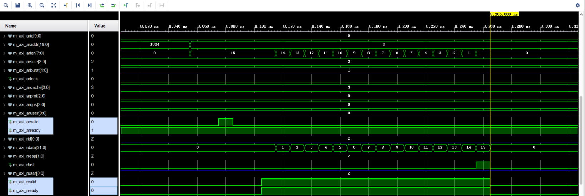585x196 pixels.
Task: Expand m_axi_arsize[2:0] bus
Action: click(4, 62)
